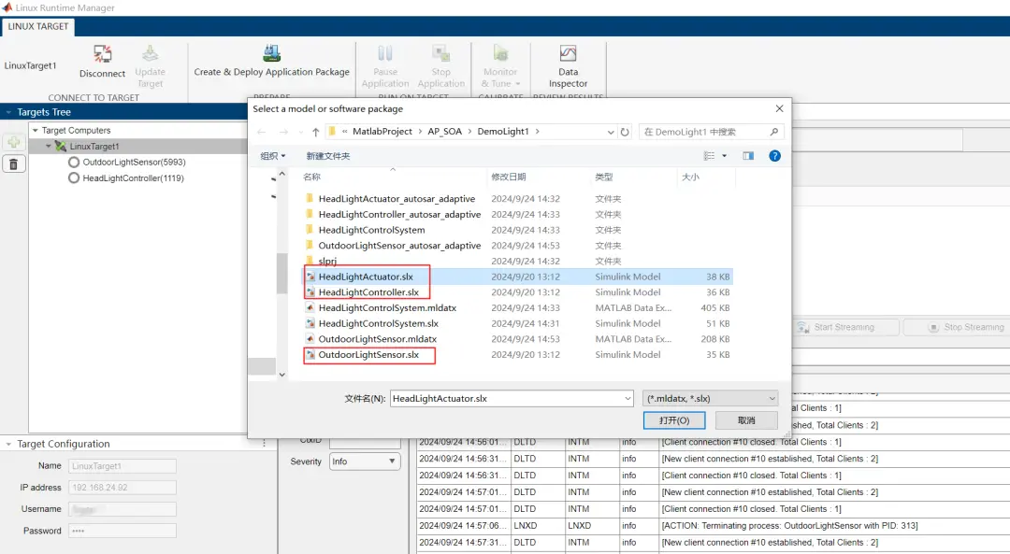Click 新建文件夹 button

click(x=328, y=156)
